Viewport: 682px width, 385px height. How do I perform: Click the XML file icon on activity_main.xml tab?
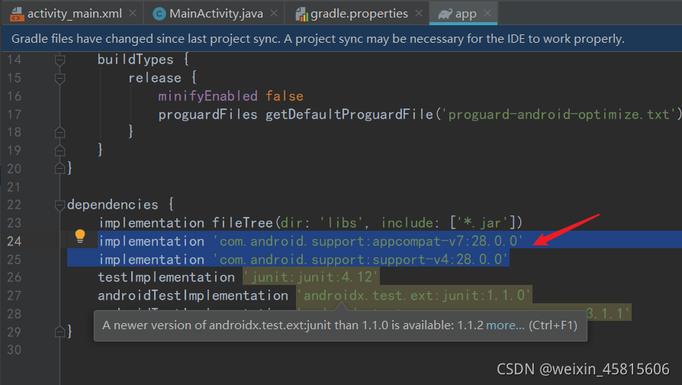point(17,14)
